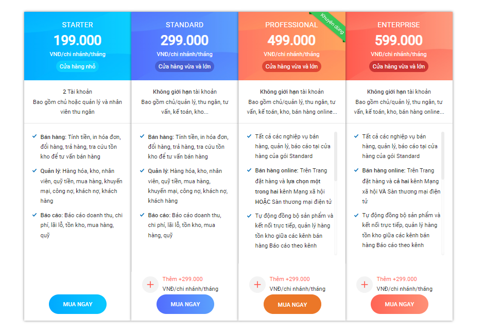Click checkmark beside Starter Báo cáo feature
484x333 pixels.
click(34, 215)
